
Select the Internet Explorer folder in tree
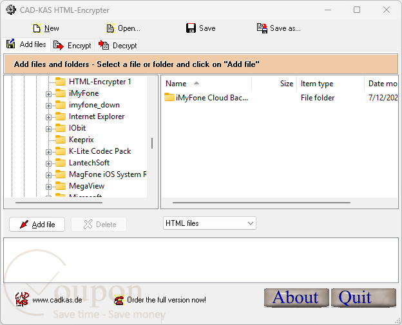[x=97, y=116]
